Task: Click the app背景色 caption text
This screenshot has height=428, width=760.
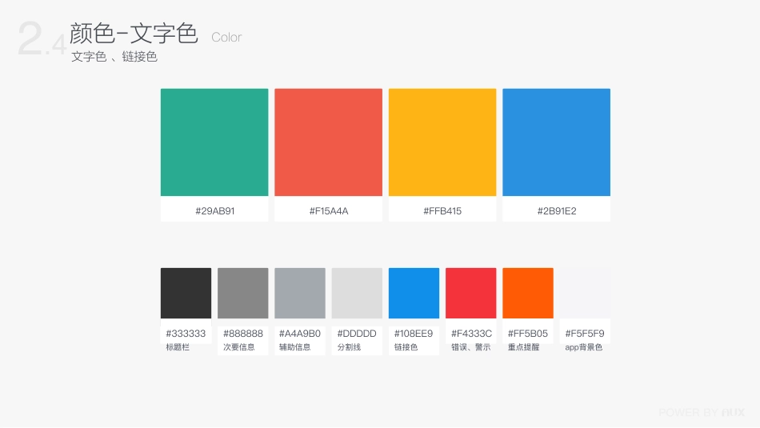Action: tap(583, 347)
